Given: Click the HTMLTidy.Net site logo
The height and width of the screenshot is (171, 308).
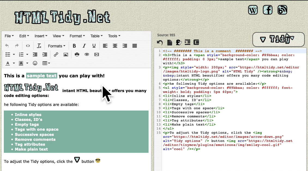Looking at the screenshot, I should point(62,17).
